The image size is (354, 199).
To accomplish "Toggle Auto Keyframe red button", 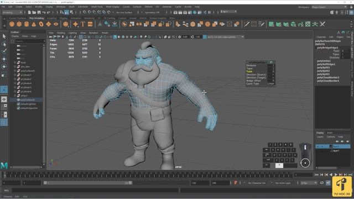I will tap(236, 183).
